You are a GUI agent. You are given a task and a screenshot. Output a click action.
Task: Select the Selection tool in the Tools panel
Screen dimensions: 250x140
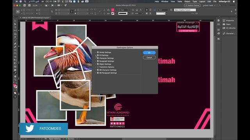(x=15, y=21)
